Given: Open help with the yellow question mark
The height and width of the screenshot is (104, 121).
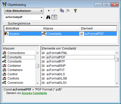Looking at the screenshot, I should coord(75,11).
